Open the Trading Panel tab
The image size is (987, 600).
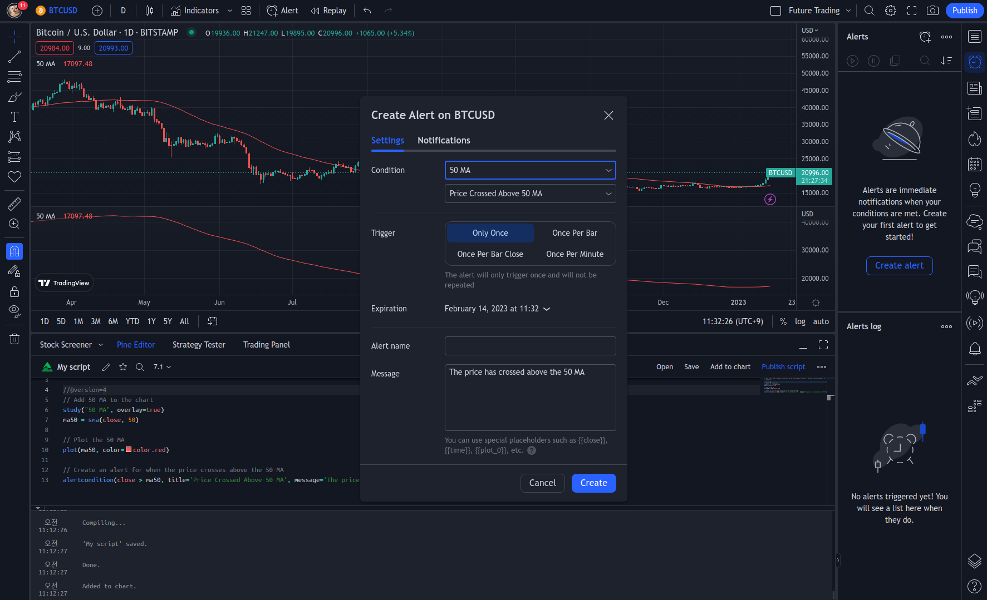(x=267, y=345)
